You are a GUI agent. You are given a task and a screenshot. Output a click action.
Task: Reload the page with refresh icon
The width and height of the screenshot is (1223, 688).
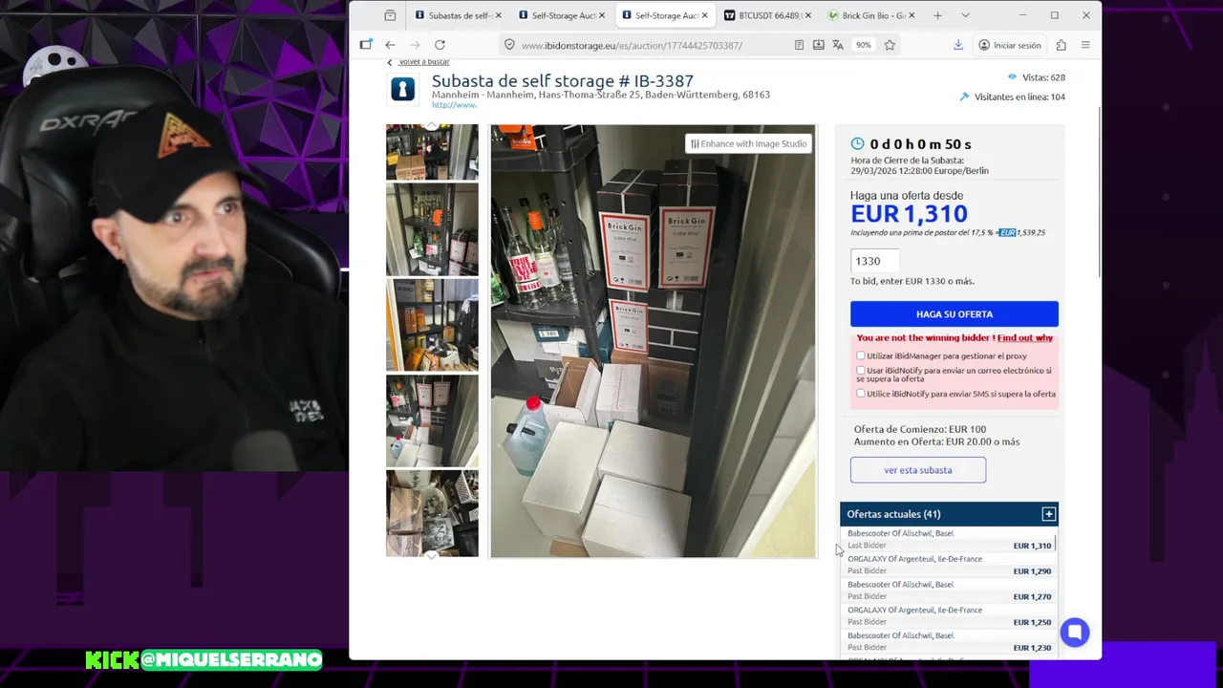[x=440, y=45]
